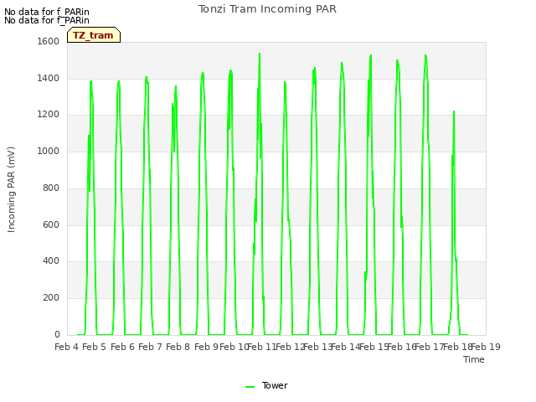Select the Tower legend label
This screenshot has height=402, width=536.
[x=275, y=385]
